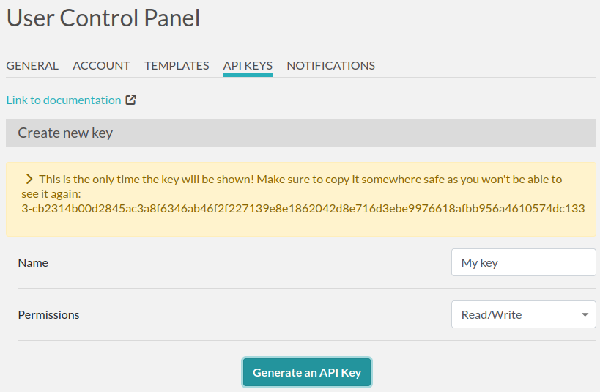This screenshot has height=392, width=600.
Task: Click the Permissions field label
Action: click(48, 315)
